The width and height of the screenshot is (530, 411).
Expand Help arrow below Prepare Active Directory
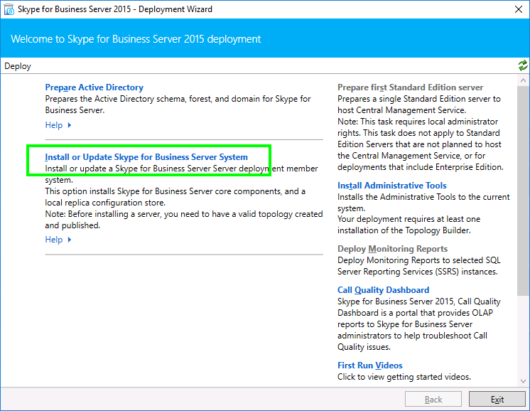[70, 125]
